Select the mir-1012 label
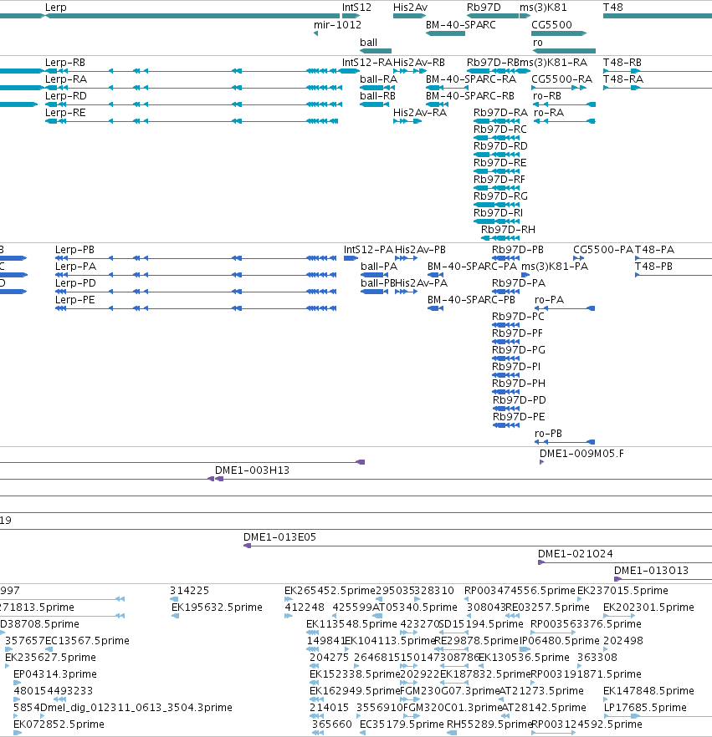Viewport: 712px width, 737px height. (x=337, y=24)
